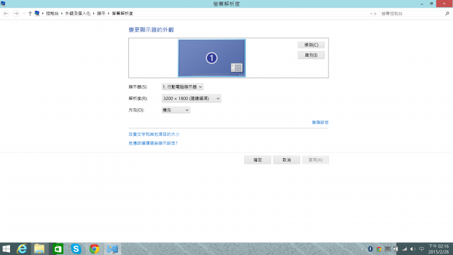Click the network signal tray icon
The image size is (453, 255).
pos(405,249)
